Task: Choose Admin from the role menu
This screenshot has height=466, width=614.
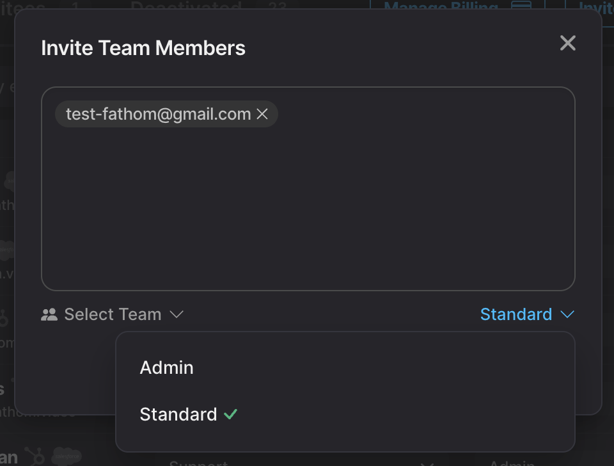Action: pos(167,367)
